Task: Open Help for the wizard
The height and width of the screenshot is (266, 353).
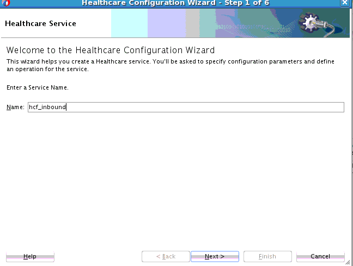Action: (30, 256)
